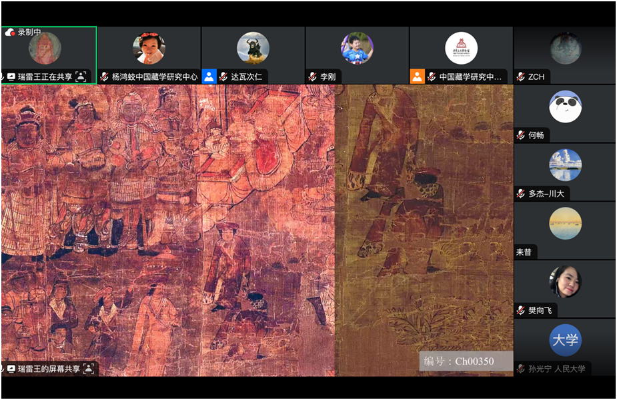Click the muted microphone icon for ZCH
This screenshot has width=617, height=400.
pos(520,77)
